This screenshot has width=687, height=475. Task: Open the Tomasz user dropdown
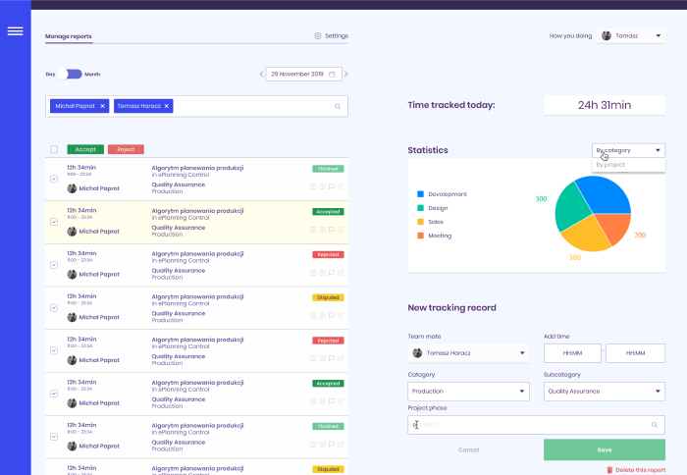point(631,36)
